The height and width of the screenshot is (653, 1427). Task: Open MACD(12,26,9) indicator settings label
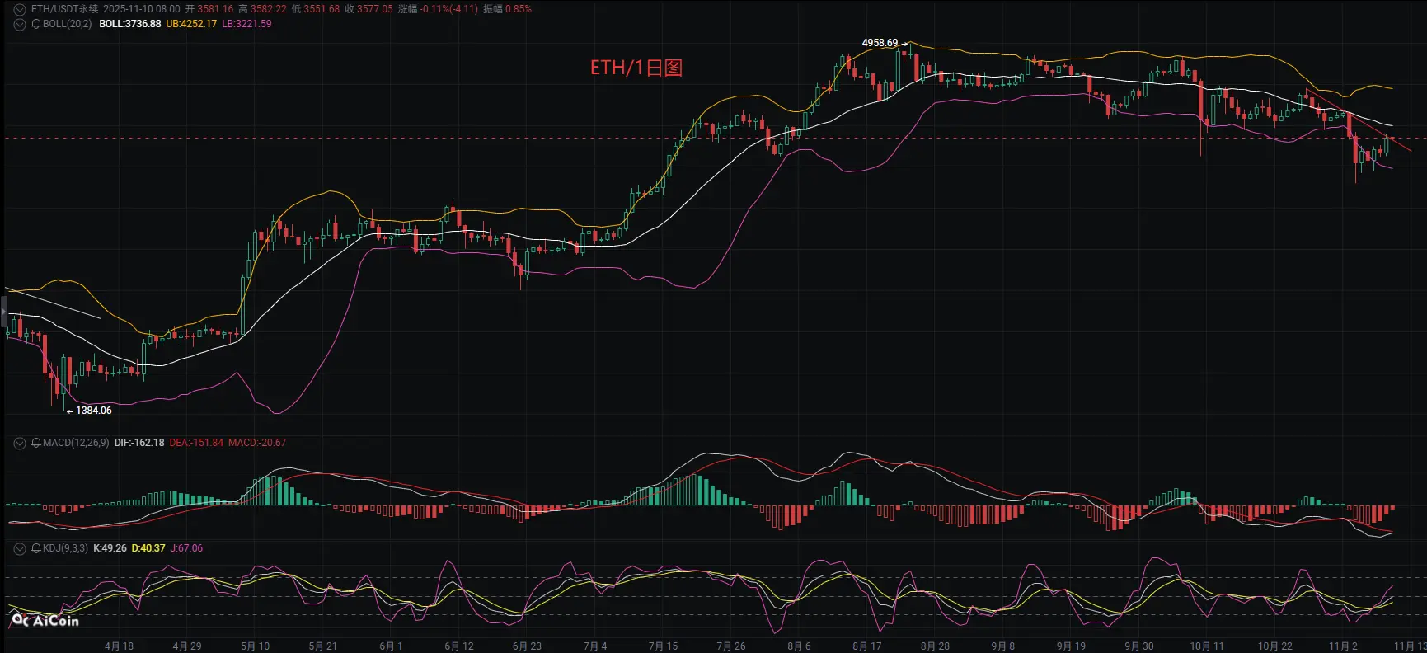pos(76,443)
